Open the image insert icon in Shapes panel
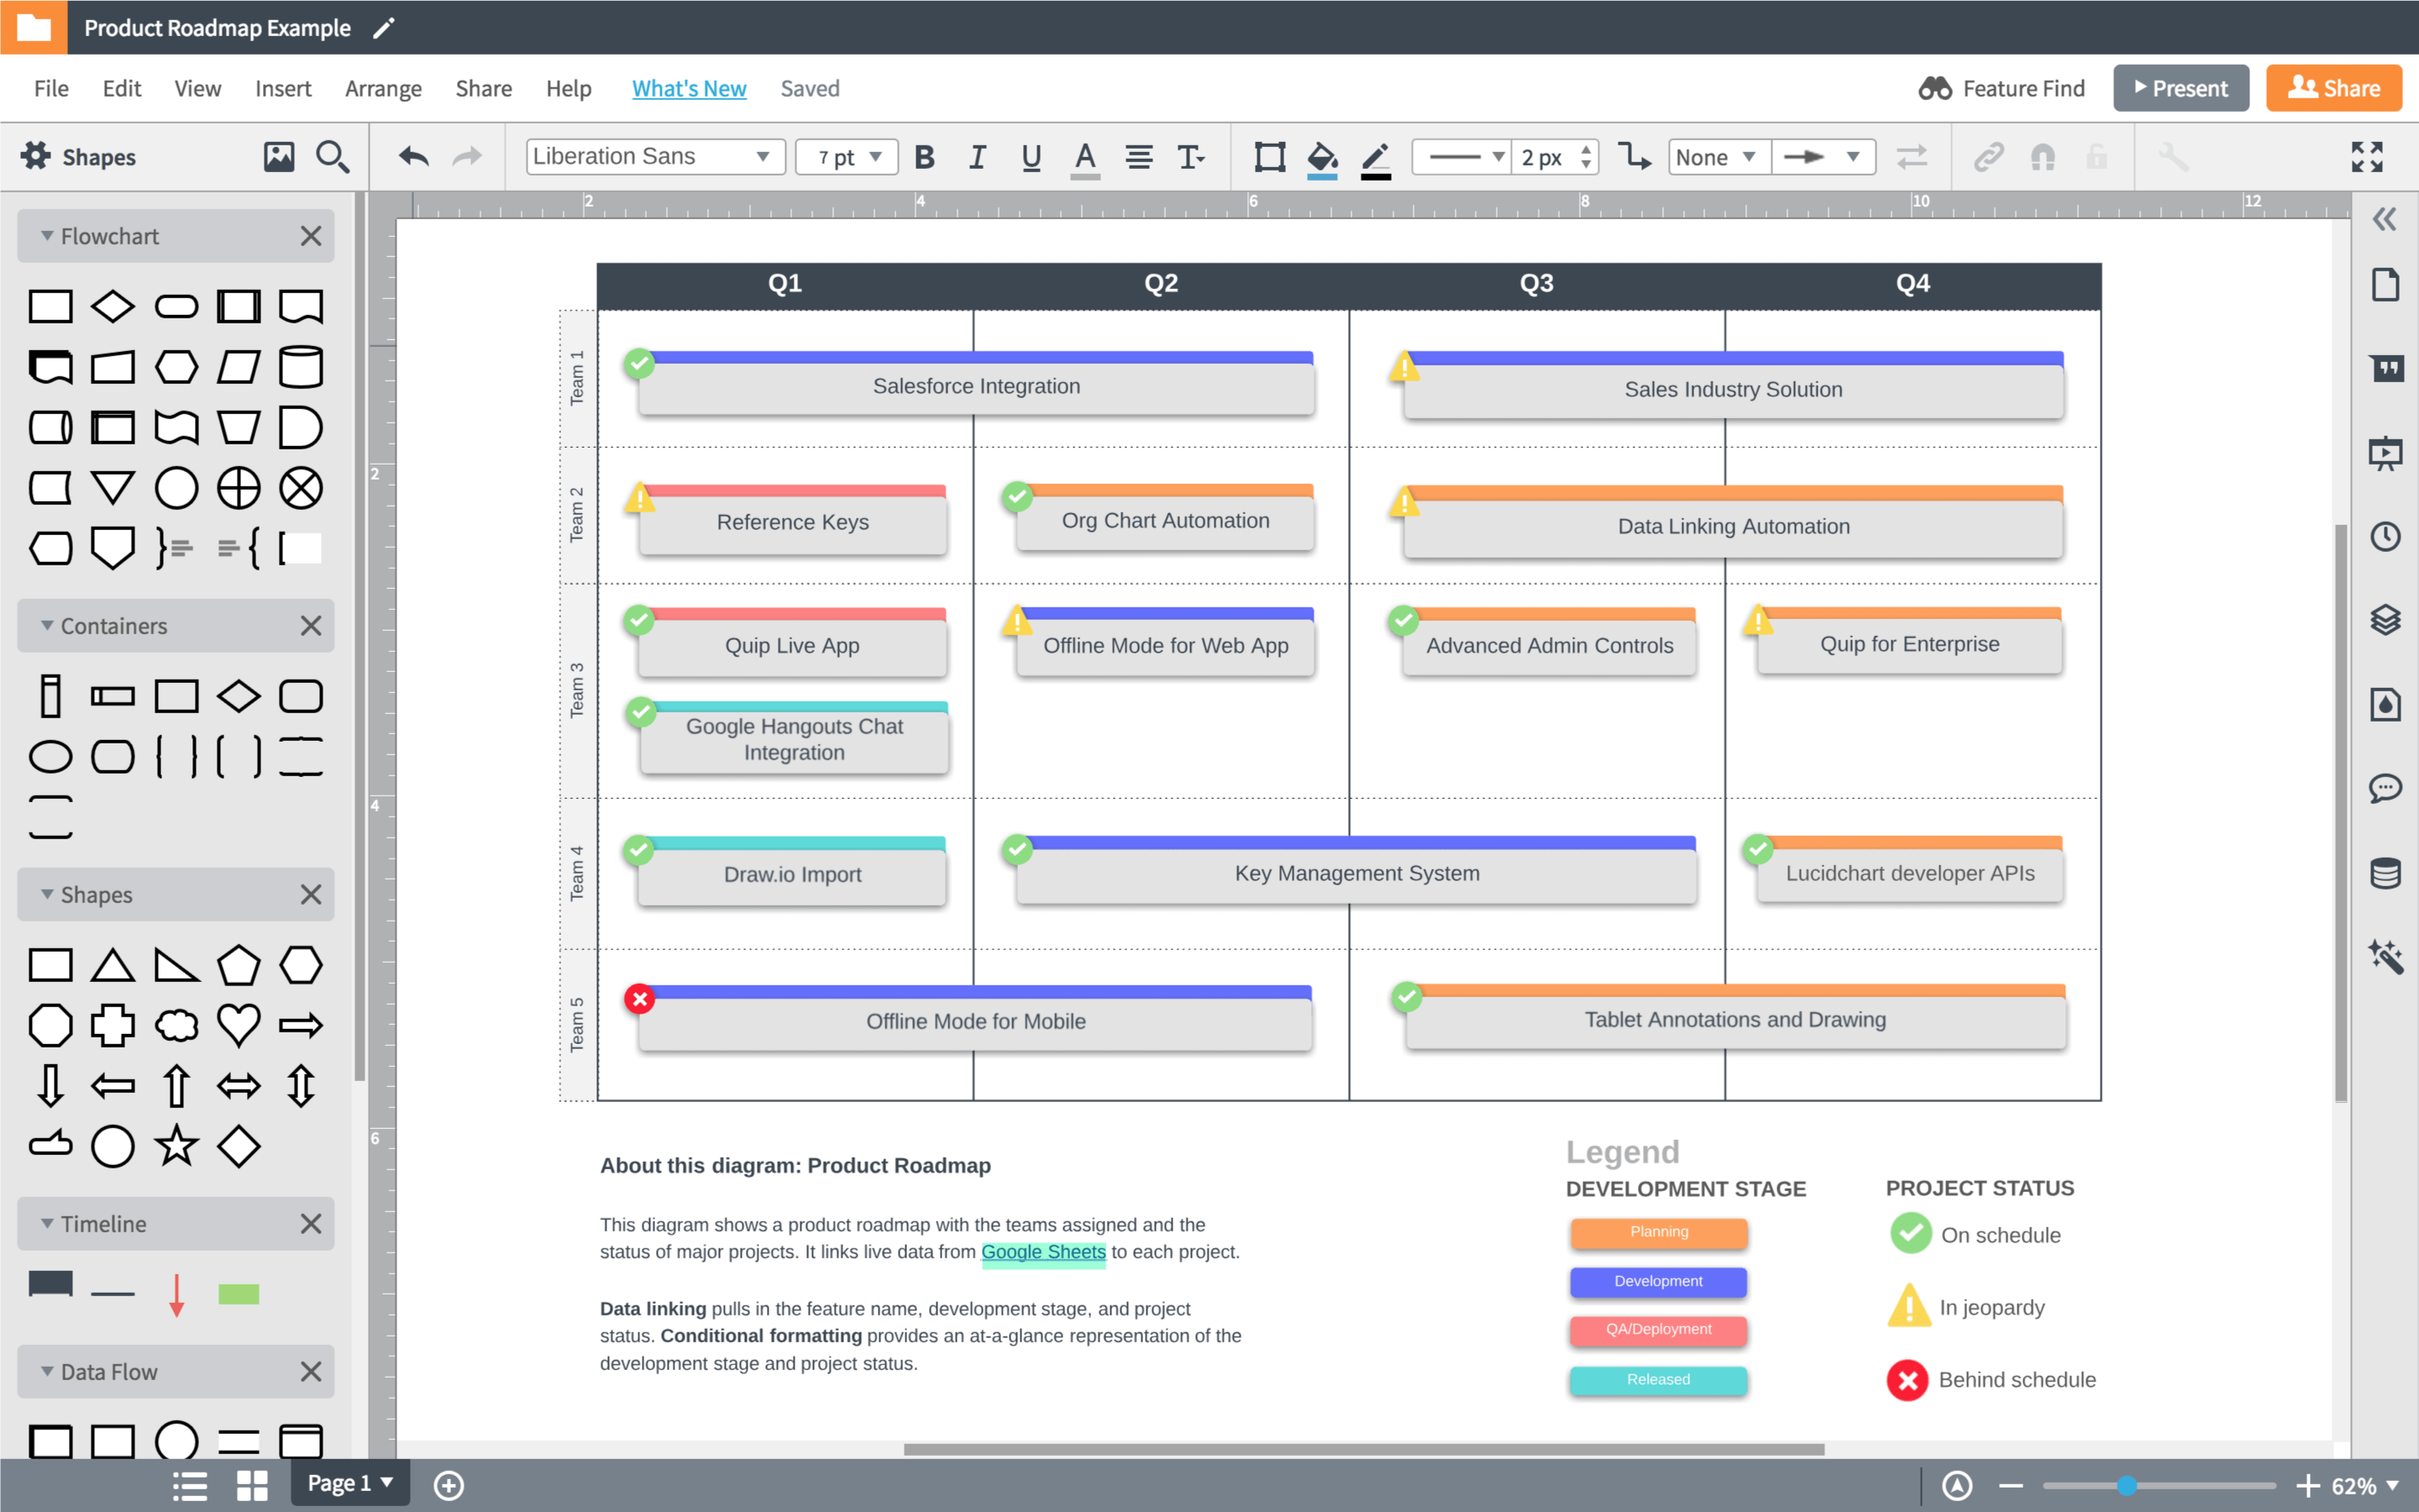The width and height of the screenshot is (2419, 1512). pyautogui.click(x=279, y=157)
